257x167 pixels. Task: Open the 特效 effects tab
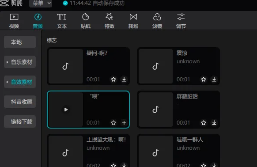(x=110, y=21)
